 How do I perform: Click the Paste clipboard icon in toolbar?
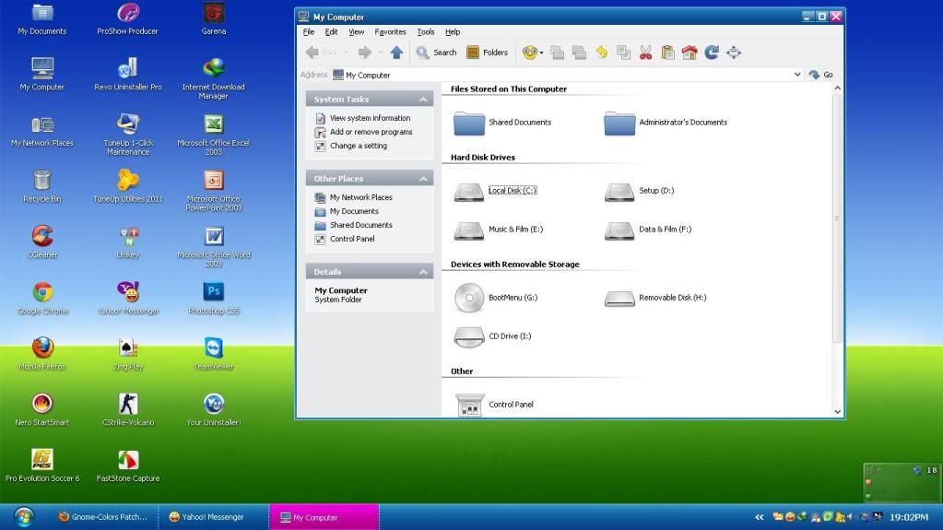click(667, 53)
